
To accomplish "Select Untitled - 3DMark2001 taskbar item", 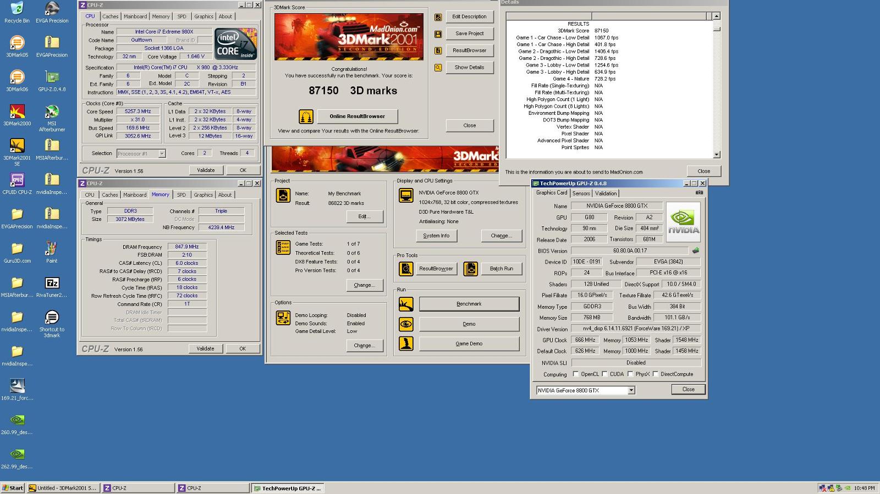I will (x=63, y=488).
